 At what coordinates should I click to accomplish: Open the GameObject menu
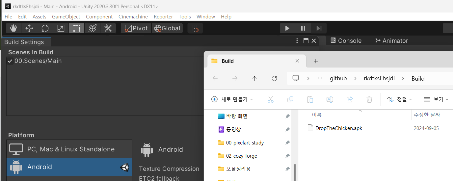point(66,16)
